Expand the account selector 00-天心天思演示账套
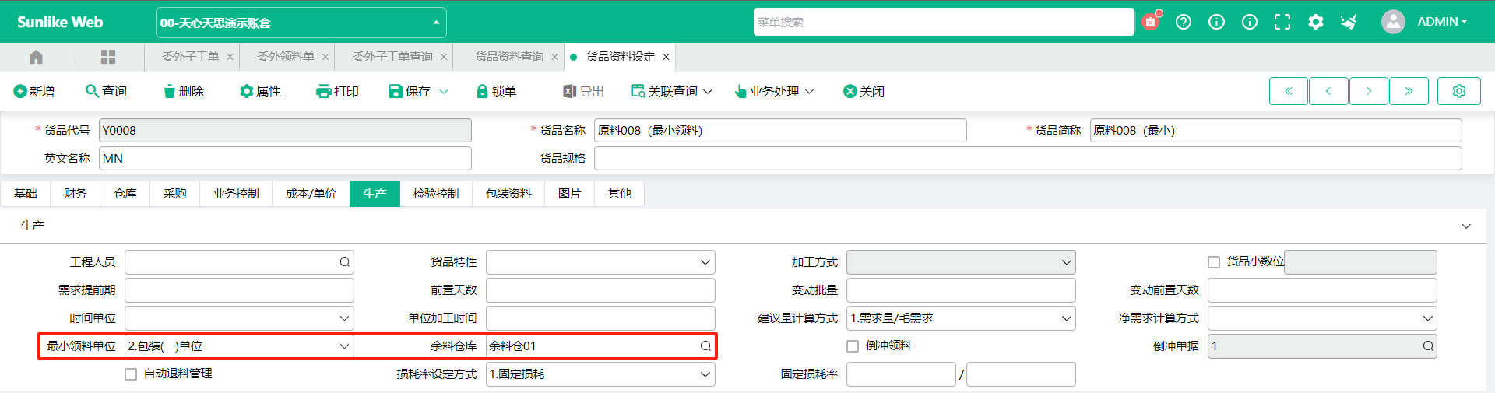This screenshot has width=1495, height=393. click(301, 23)
